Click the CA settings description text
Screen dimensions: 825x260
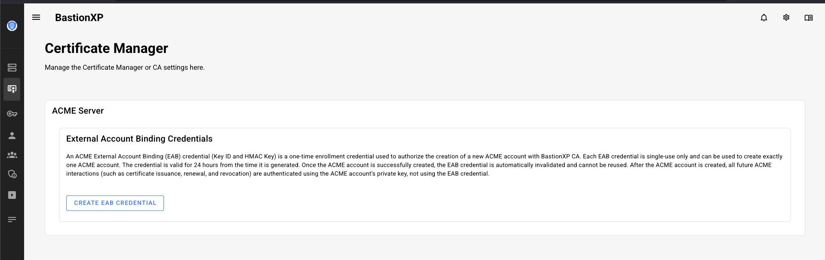point(125,67)
